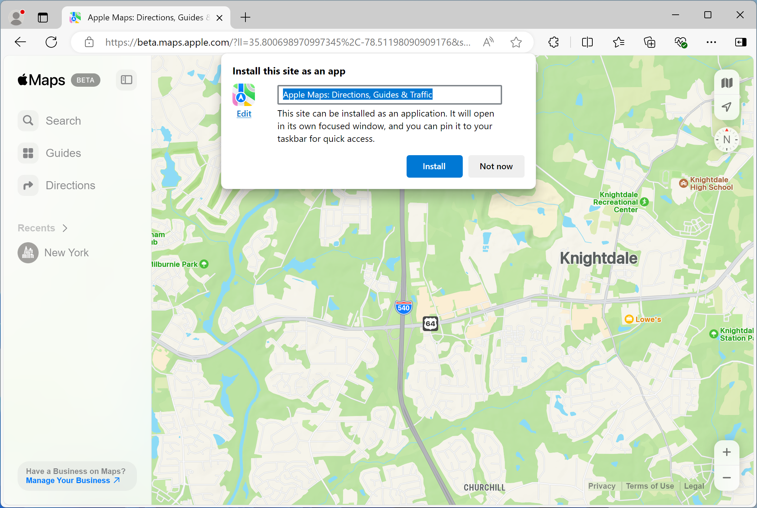Select the Directions arrow icon

pos(28,185)
